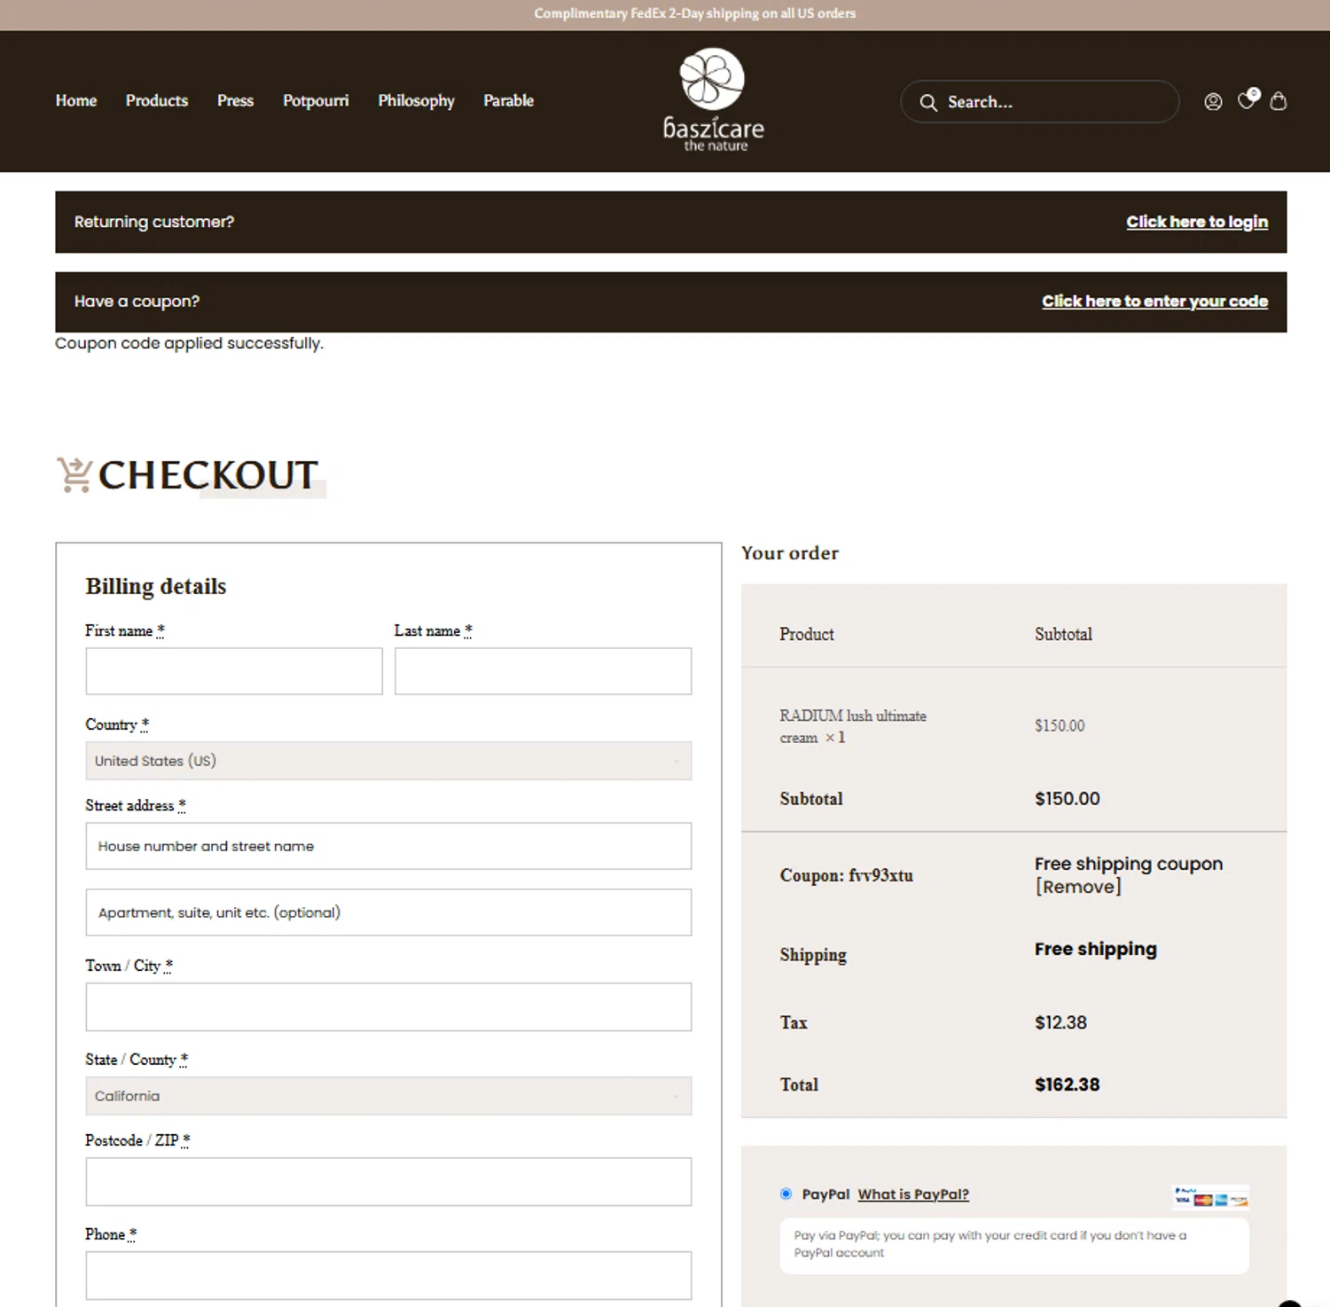Click the Town / City input field
This screenshot has height=1307, width=1330.
click(x=388, y=1007)
